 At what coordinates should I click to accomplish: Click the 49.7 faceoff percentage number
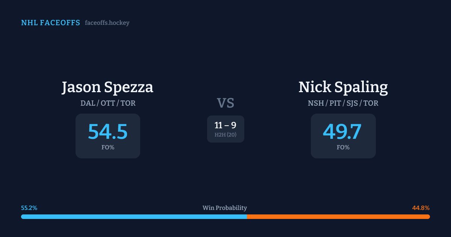342,131
